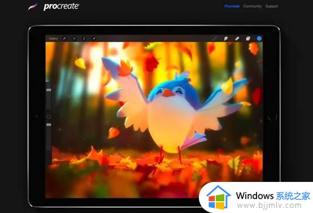Tap the square modify button on sidebar
Viewport: 313px width, 213px height.
49,116
